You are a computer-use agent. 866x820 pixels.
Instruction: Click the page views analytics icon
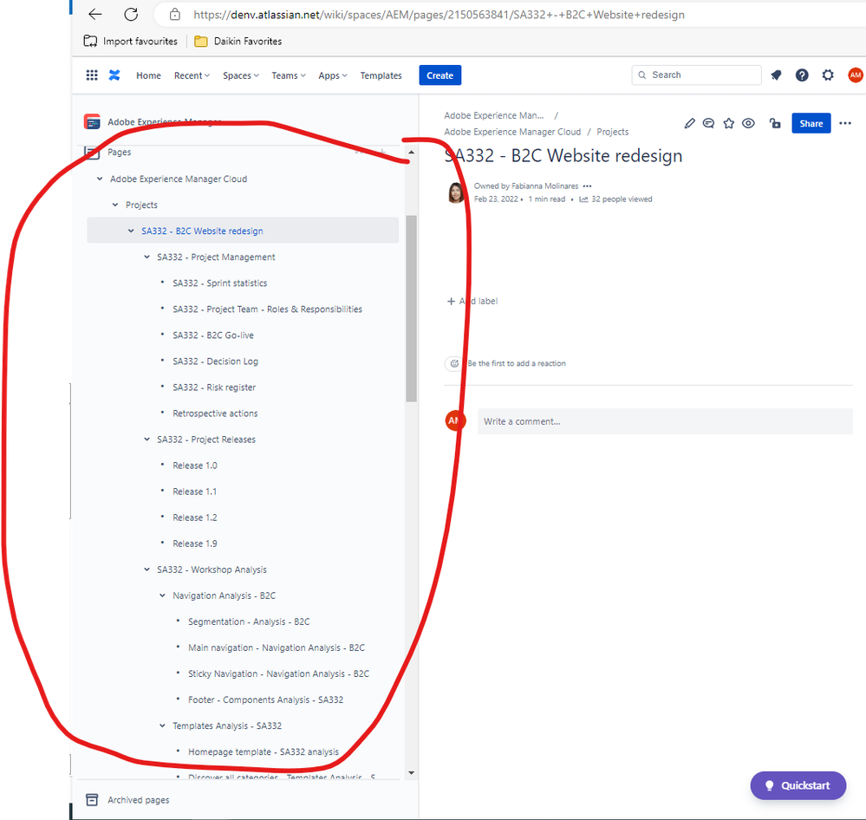583,199
